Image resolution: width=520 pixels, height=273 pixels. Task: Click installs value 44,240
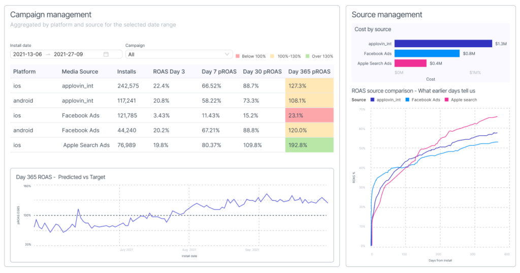click(126, 130)
